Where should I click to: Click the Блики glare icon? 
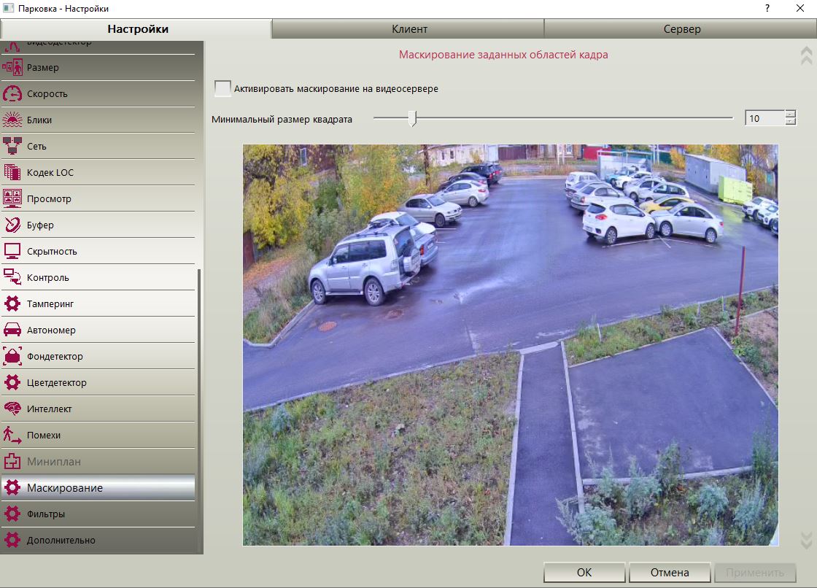[x=12, y=120]
